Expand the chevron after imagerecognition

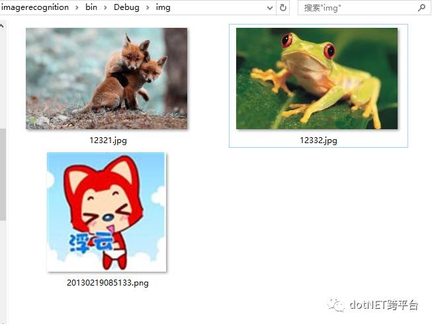[x=77, y=7]
